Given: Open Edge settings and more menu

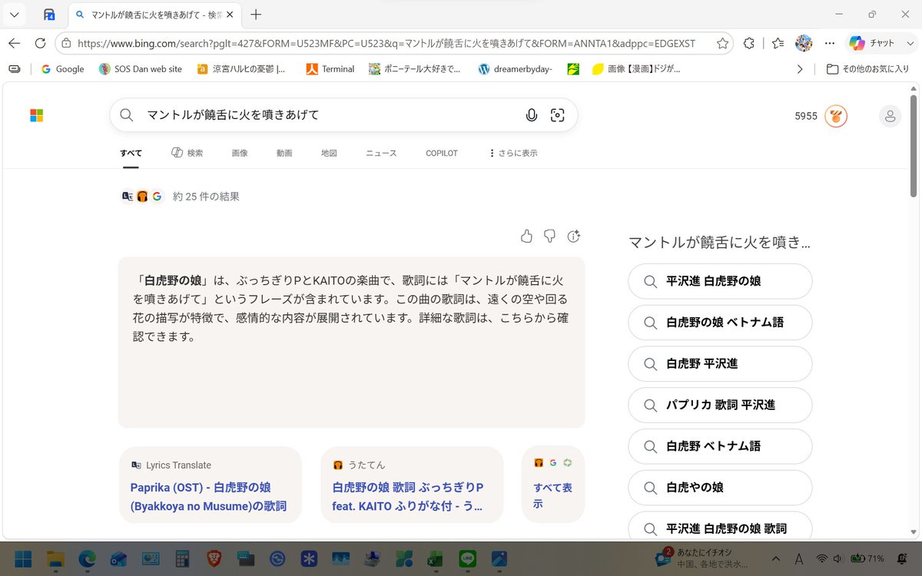Looking at the screenshot, I should tap(830, 43).
